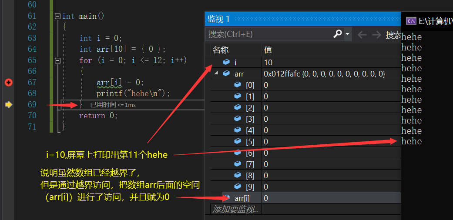This screenshot has width=453, height=220.
Task: Click the console window icon in its title bar
Action: click(x=411, y=21)
